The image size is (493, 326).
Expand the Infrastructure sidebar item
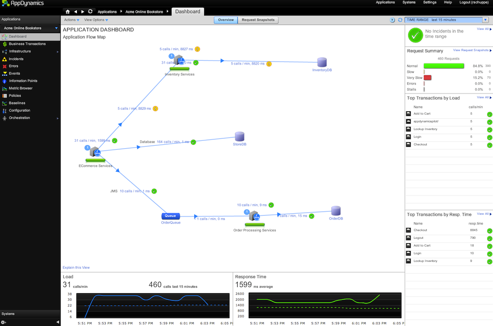pos(20,51)
